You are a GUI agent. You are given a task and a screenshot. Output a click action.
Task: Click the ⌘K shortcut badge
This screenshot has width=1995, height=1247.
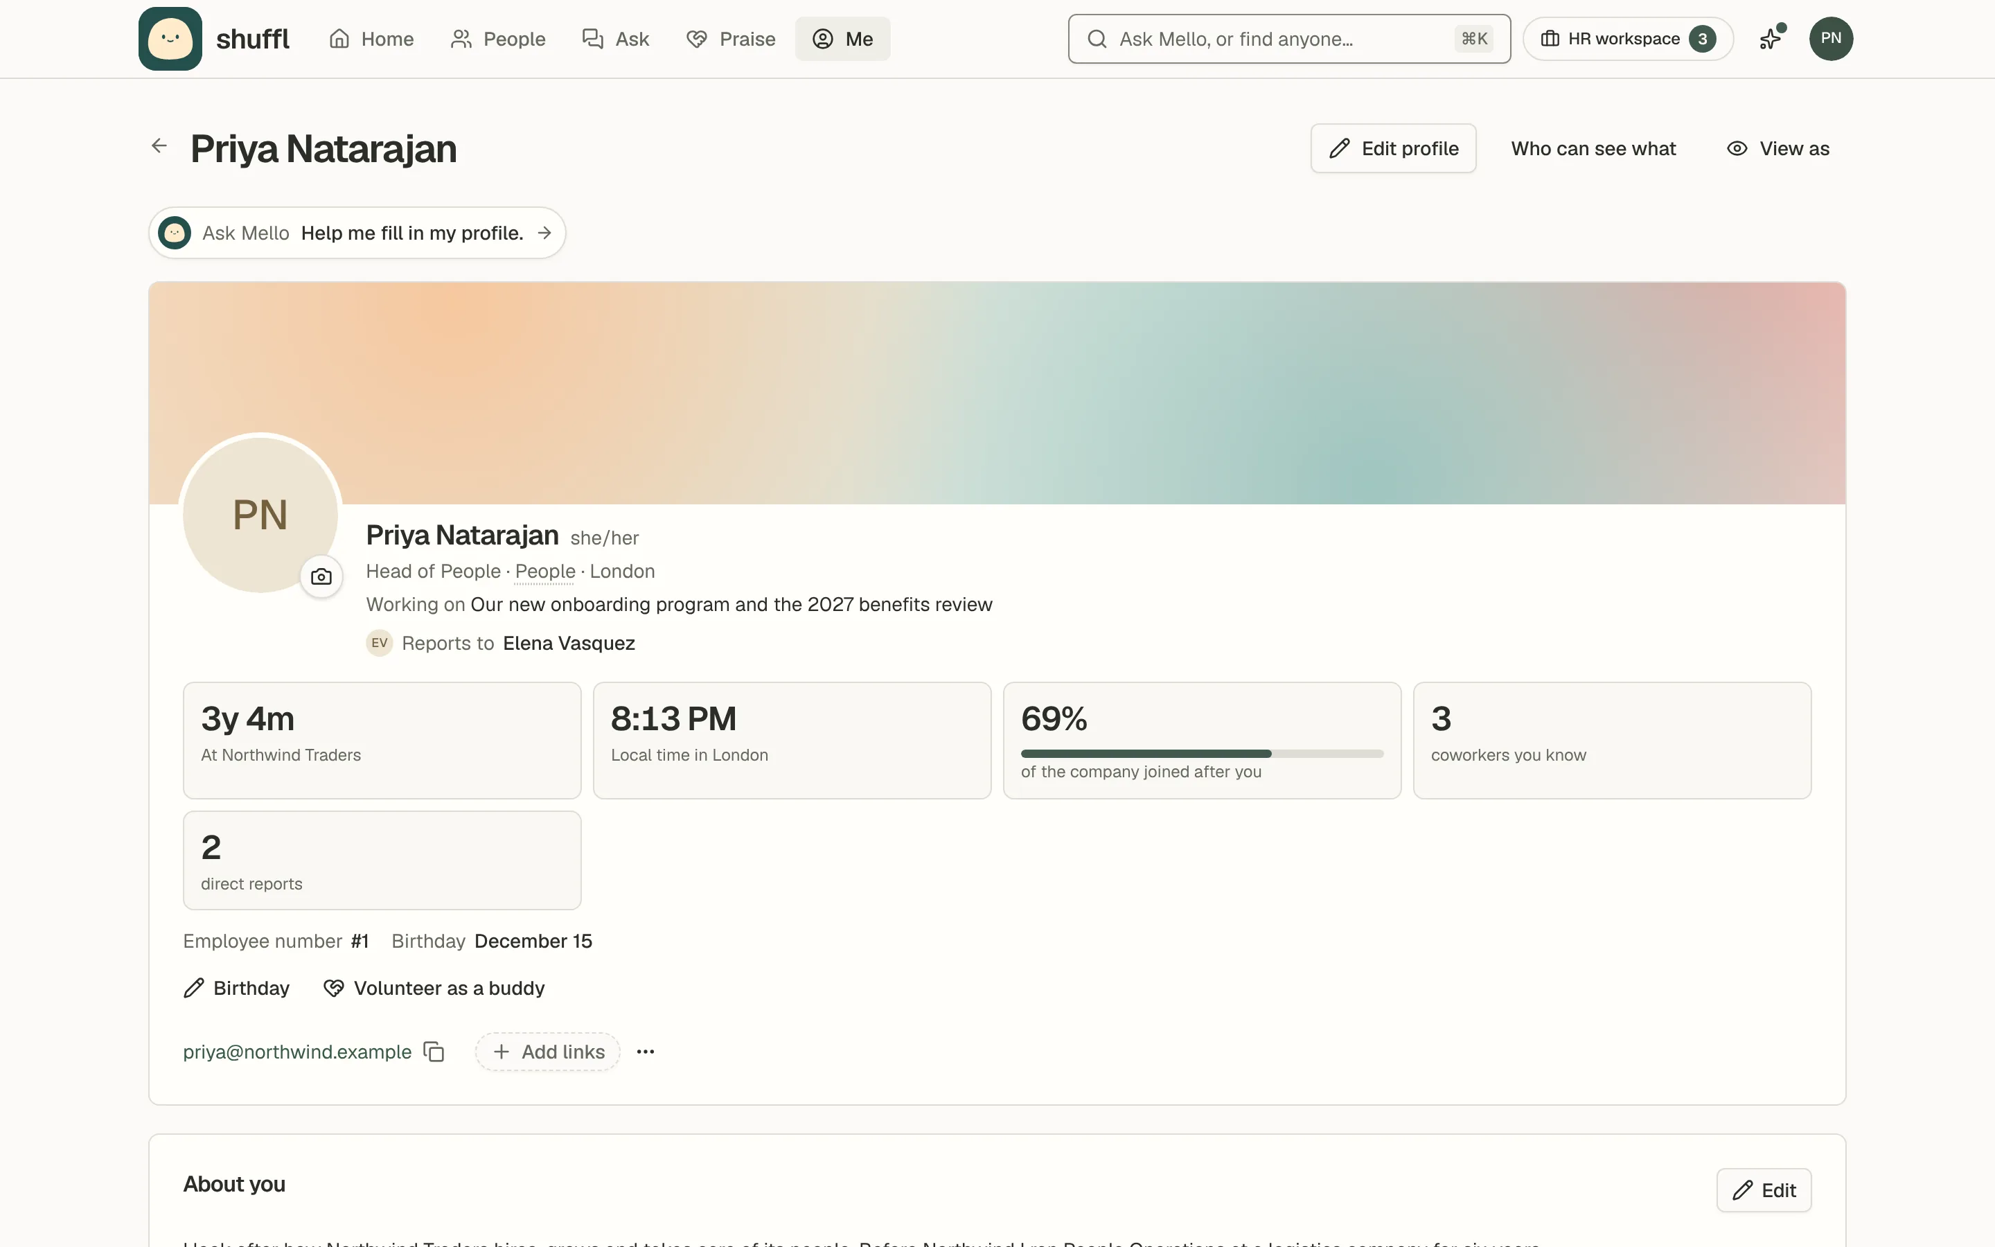coord(1474,39)
